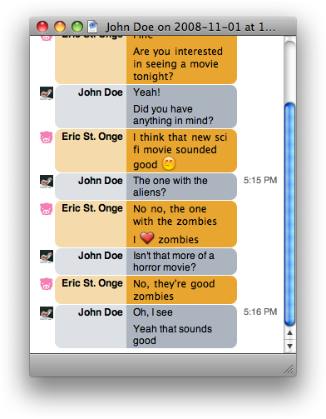Click the pig avatar beside "No, they're good zombies"
Screen dimensions: 326x419
click(x=47, y=284)
